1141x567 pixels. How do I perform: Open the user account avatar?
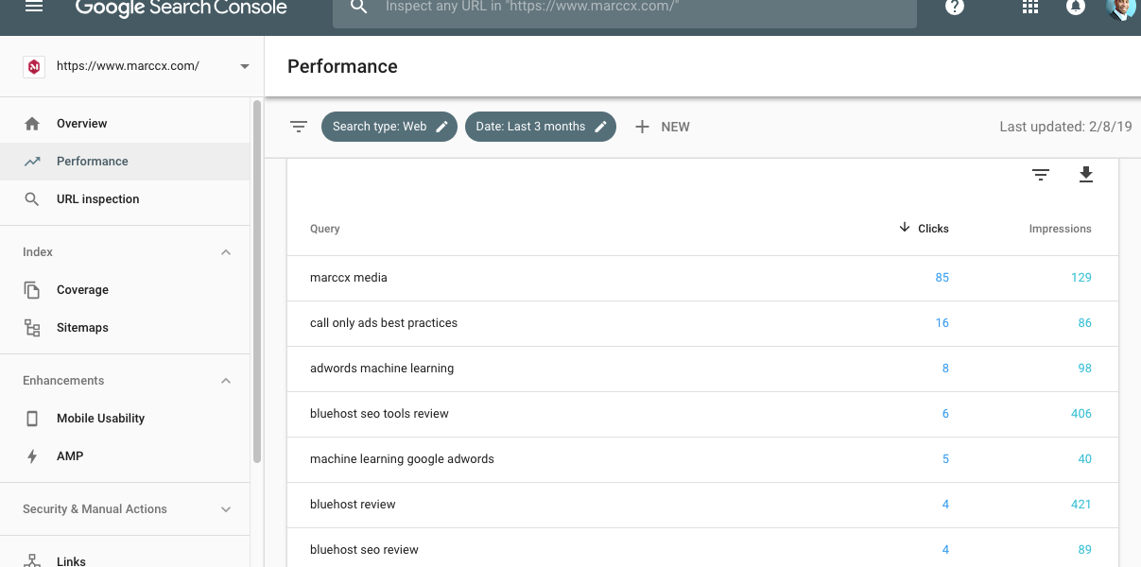click(1121, 8)
